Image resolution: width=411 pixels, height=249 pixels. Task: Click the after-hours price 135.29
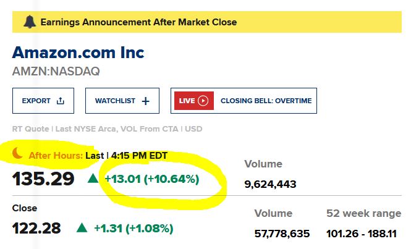[43, 180]
